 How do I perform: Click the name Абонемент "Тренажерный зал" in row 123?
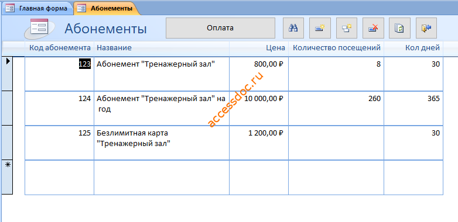[x=162, y=74]
